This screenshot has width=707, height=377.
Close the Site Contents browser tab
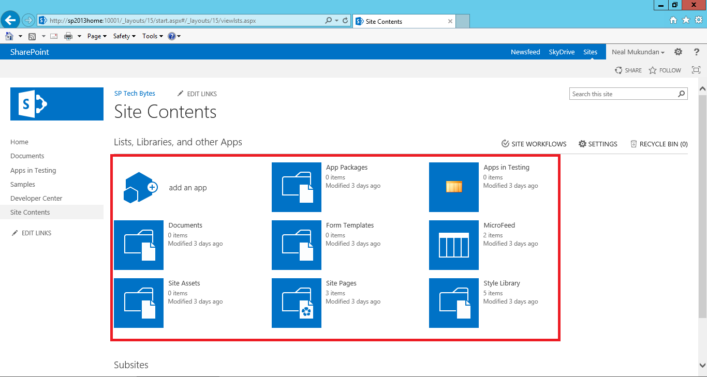tap(450, 21)
